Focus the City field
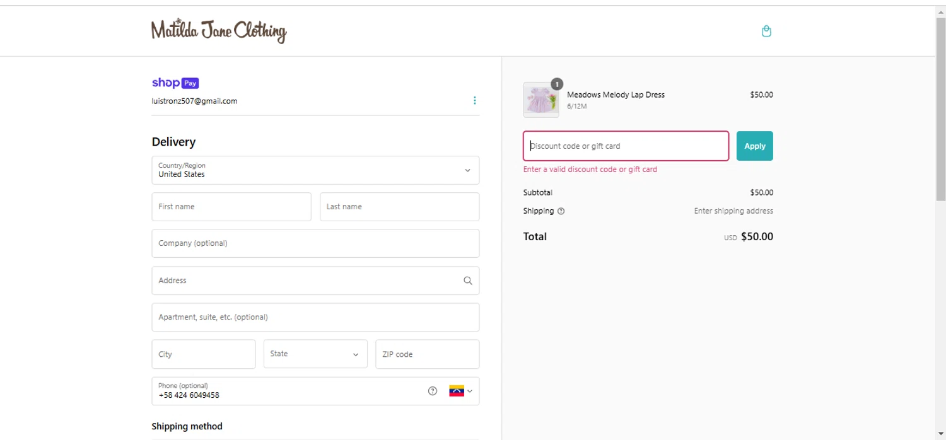 [x=204, y=354]
